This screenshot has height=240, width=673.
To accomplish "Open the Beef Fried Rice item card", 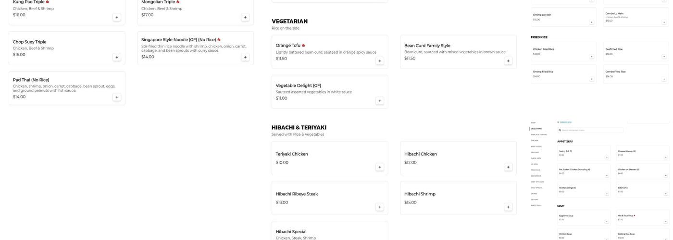I will [x=636, y=51].
